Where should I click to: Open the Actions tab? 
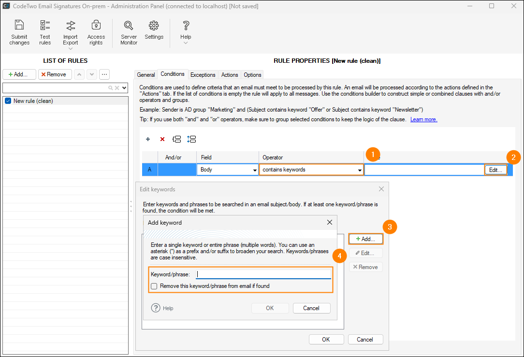pyautogui.click(x=230, y=75)
